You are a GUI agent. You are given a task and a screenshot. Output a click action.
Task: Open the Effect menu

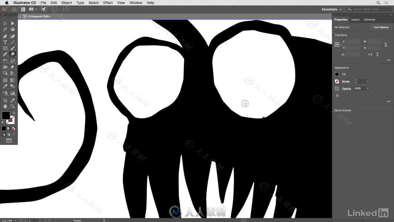point(108,3)
